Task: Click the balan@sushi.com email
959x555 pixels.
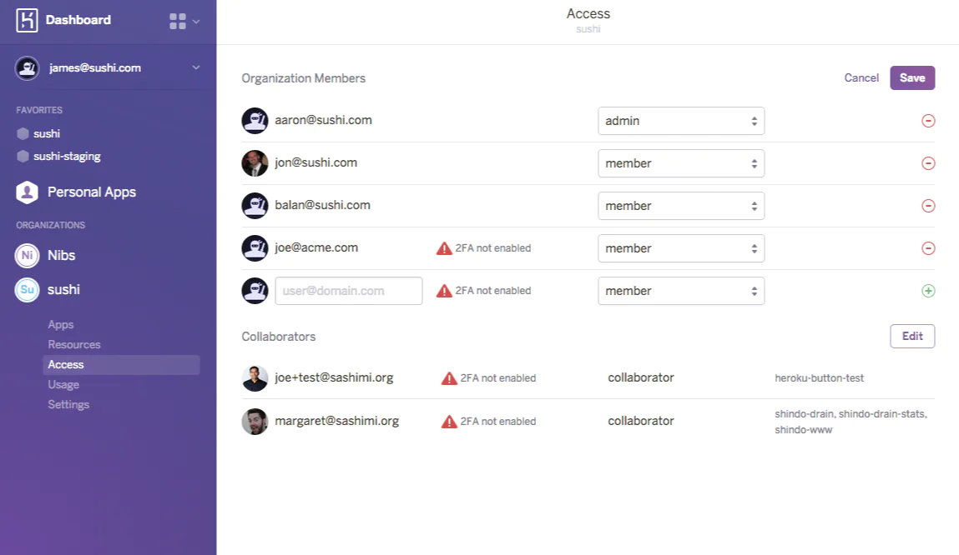Action: coord(322,205)
